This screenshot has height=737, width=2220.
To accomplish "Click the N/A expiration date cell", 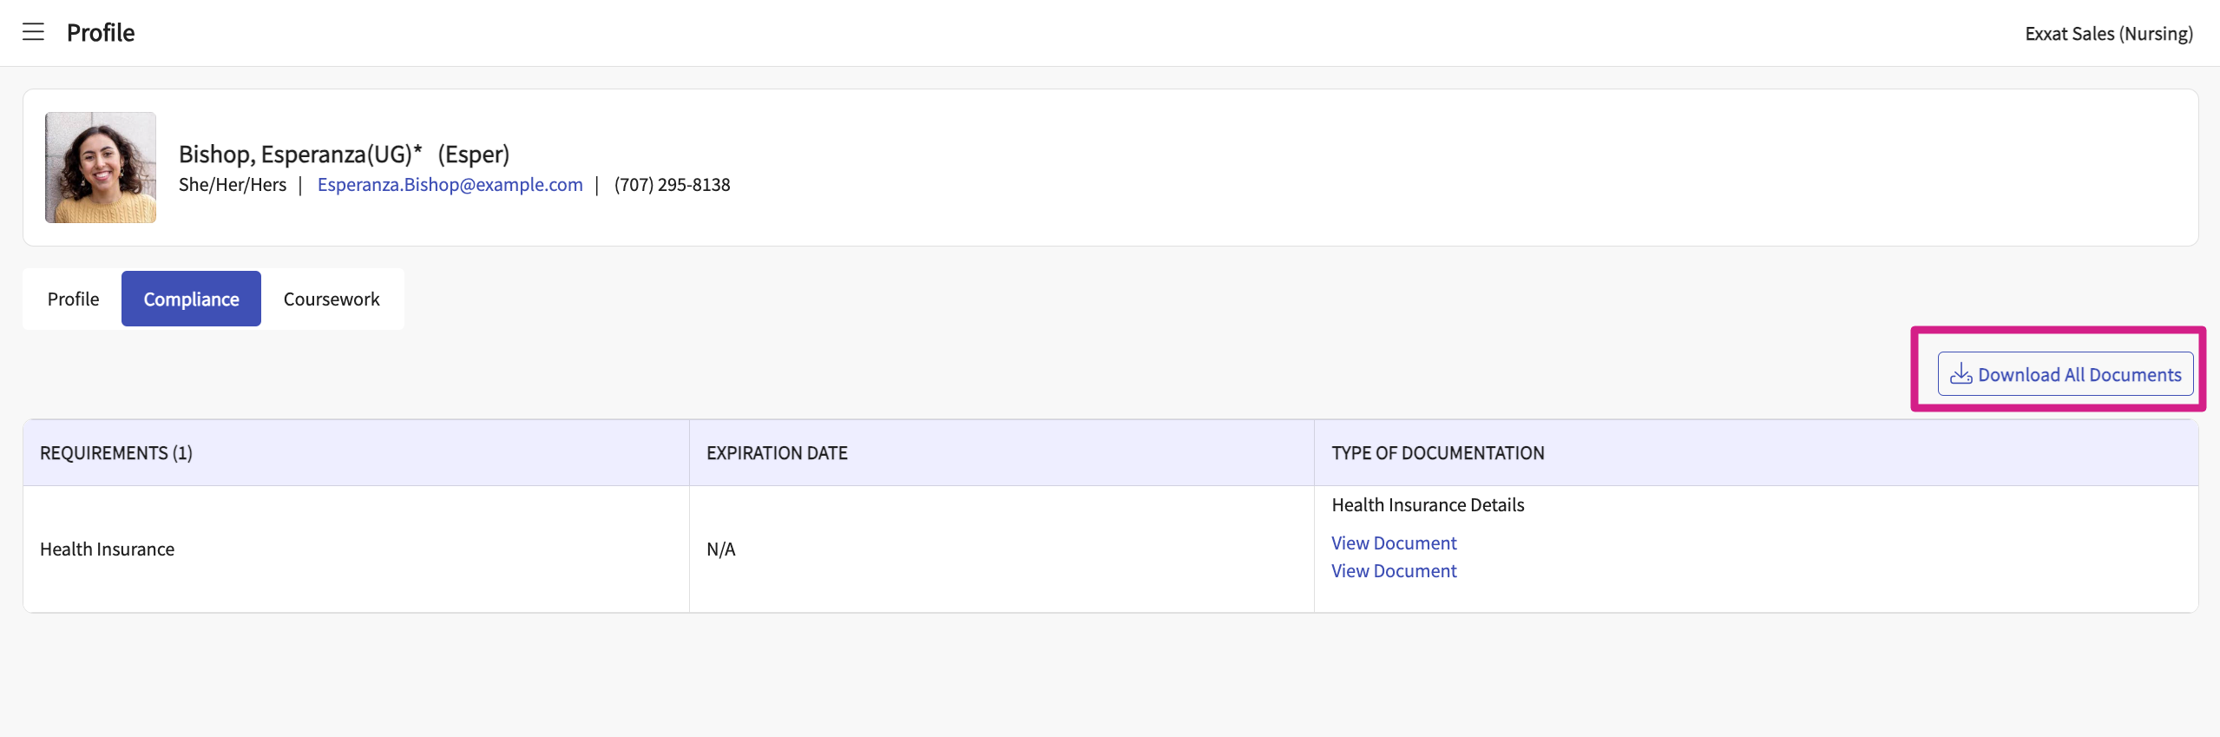I will point(720,549).
